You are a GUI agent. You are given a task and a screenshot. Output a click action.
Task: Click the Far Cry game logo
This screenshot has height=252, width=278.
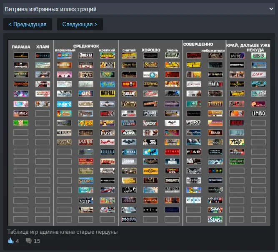pos(150,123)
